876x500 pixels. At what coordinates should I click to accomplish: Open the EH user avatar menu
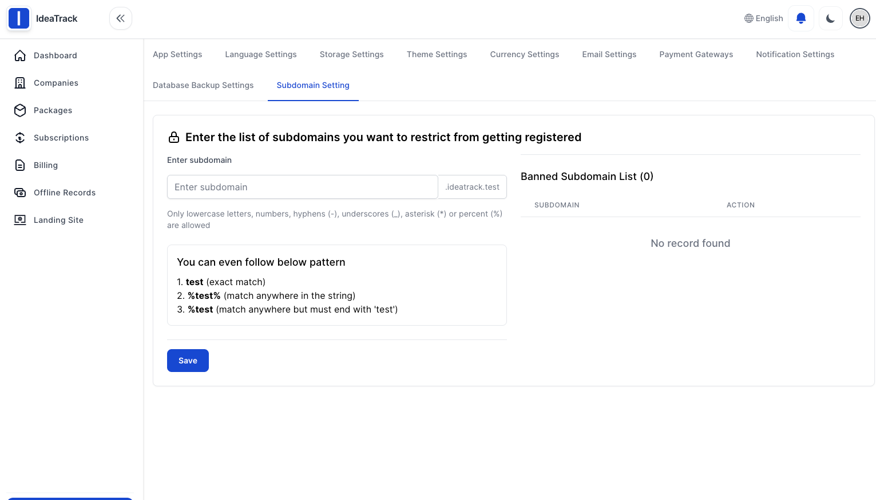click(859, 18)
